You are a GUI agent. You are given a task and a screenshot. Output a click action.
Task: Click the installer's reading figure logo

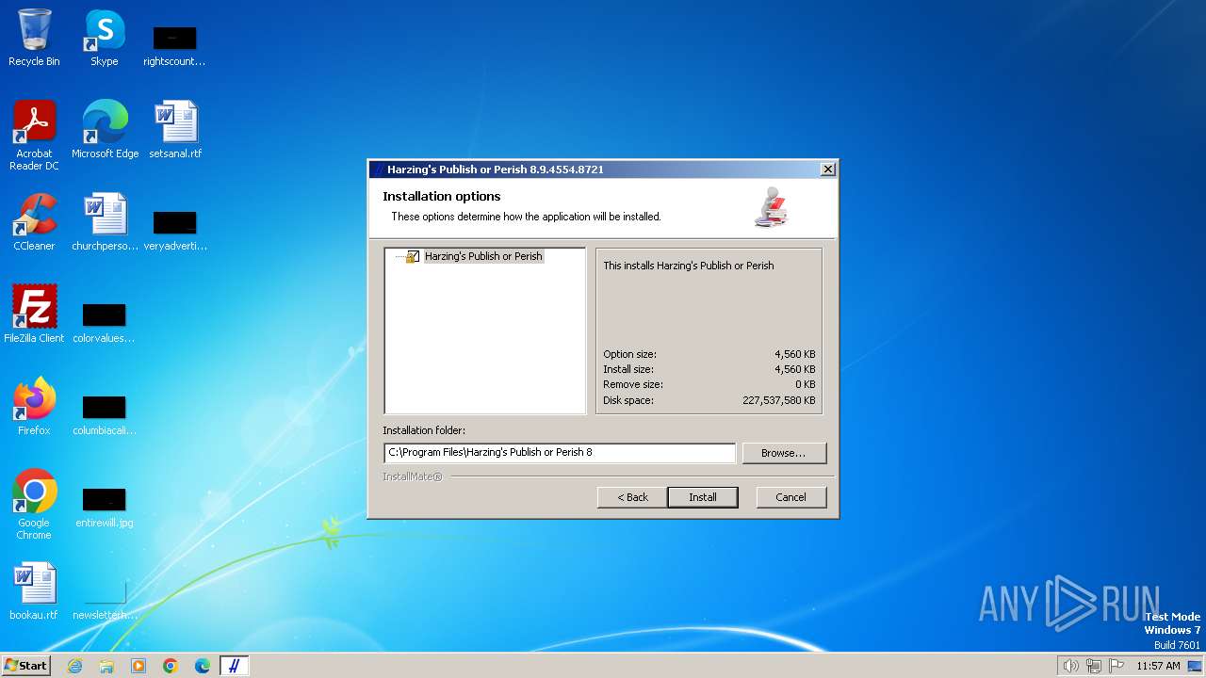pyautogui.click(x=771, y=207)
